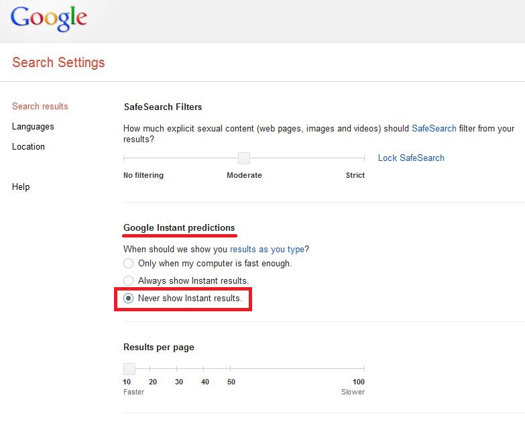Select 'Never show Instant results' radio button
Viewport: 525px width, 426px height.
128,298
